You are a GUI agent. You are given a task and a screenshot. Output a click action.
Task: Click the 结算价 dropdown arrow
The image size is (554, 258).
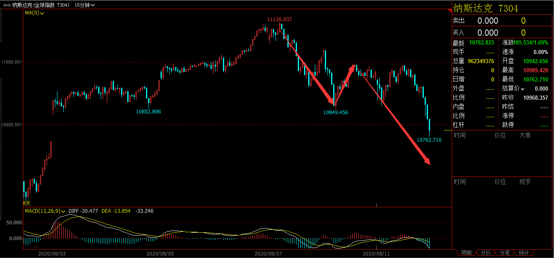[x=523, y=89]
